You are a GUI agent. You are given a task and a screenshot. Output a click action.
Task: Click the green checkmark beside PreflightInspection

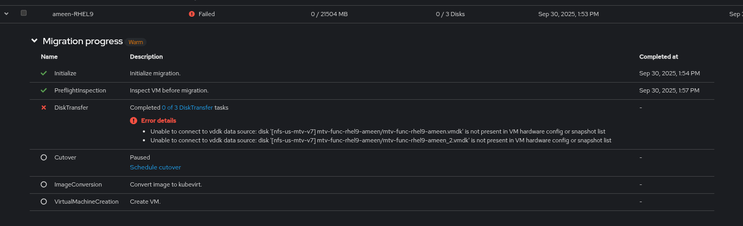pos(44,90)
